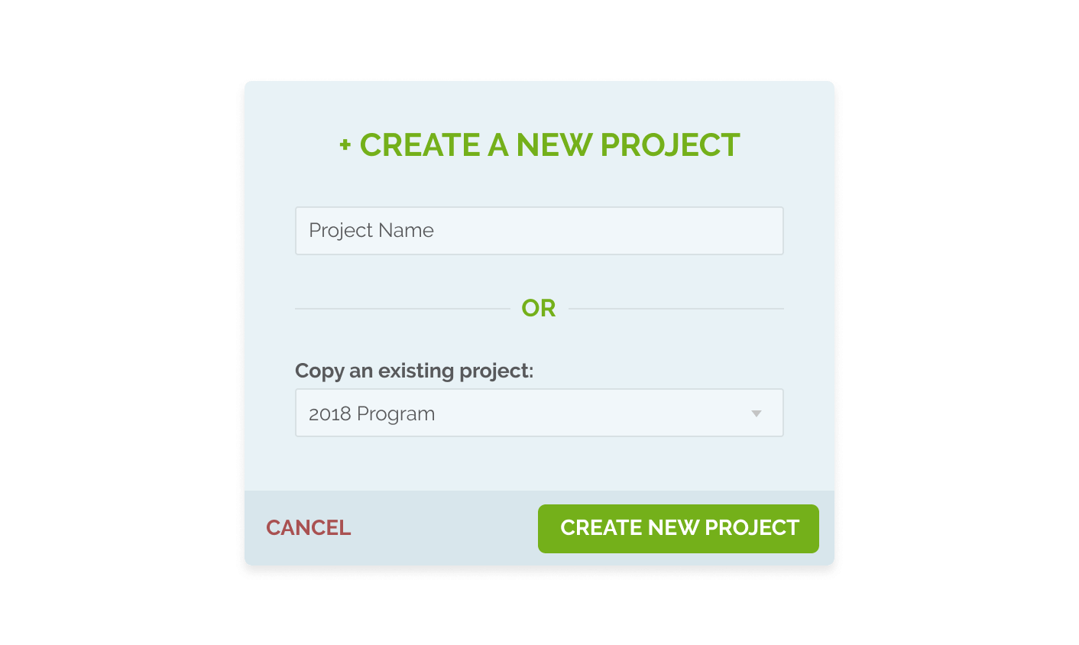Focus the Project Name placeholder text

click(x=371, y=231)
